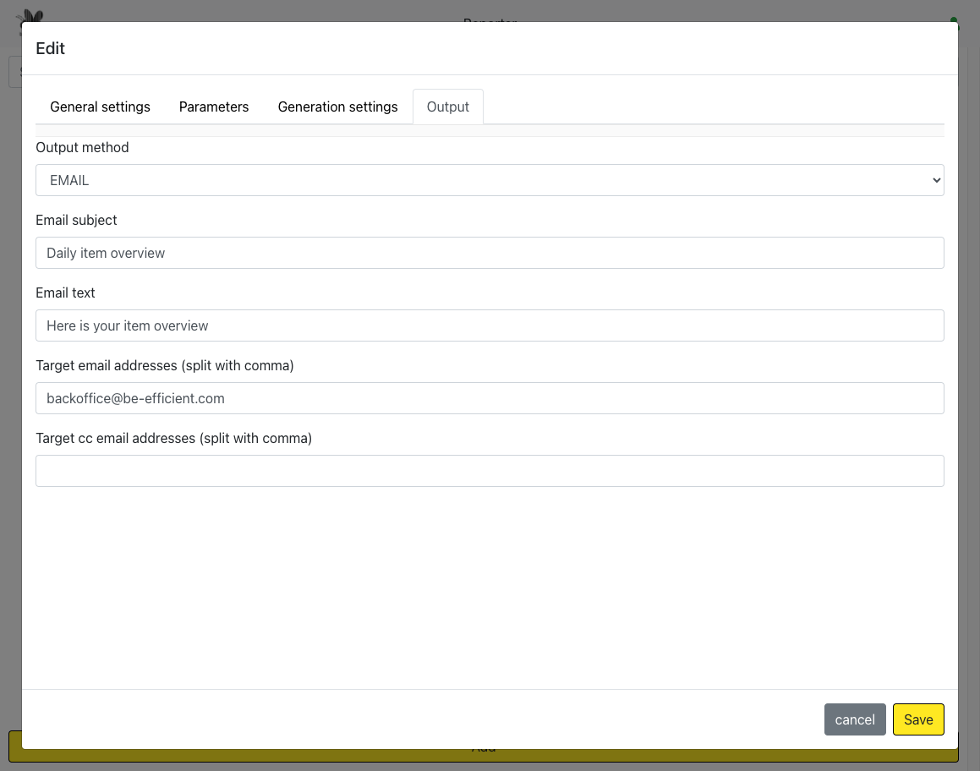Image resolution: width=980 pixels, height=771 pixels.
Task: Click the Email subject label
Action: (76, 220)
